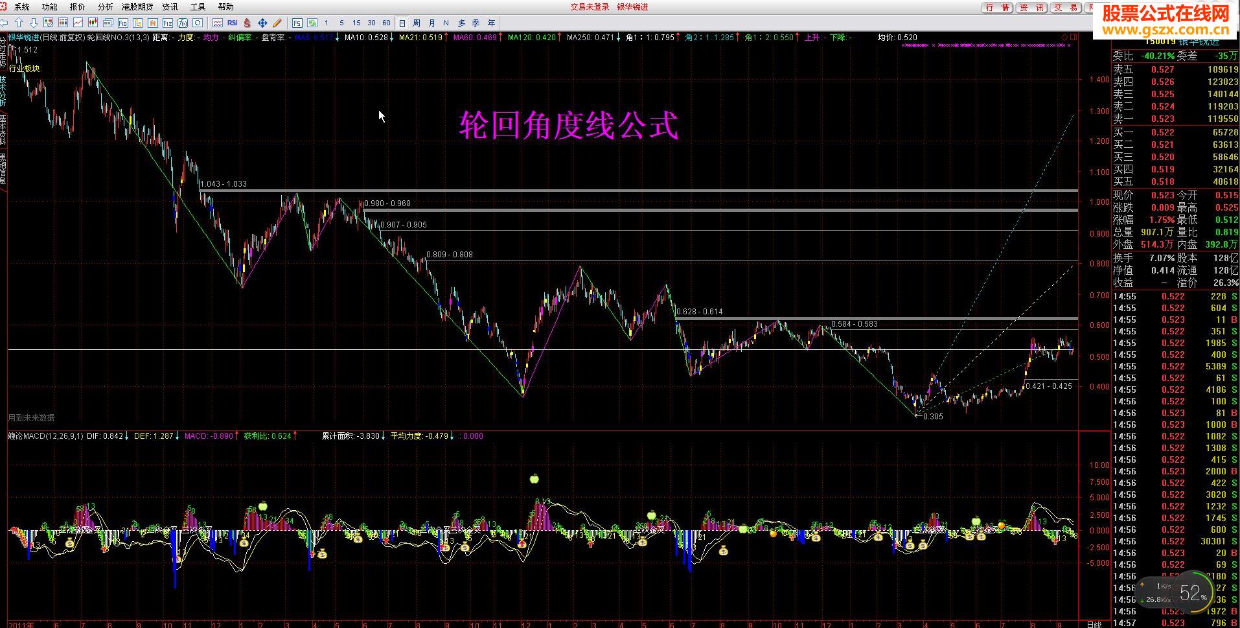Select the blue move crosshair tool
This screenshot has width=1240, height=628.
pos(262,23)
